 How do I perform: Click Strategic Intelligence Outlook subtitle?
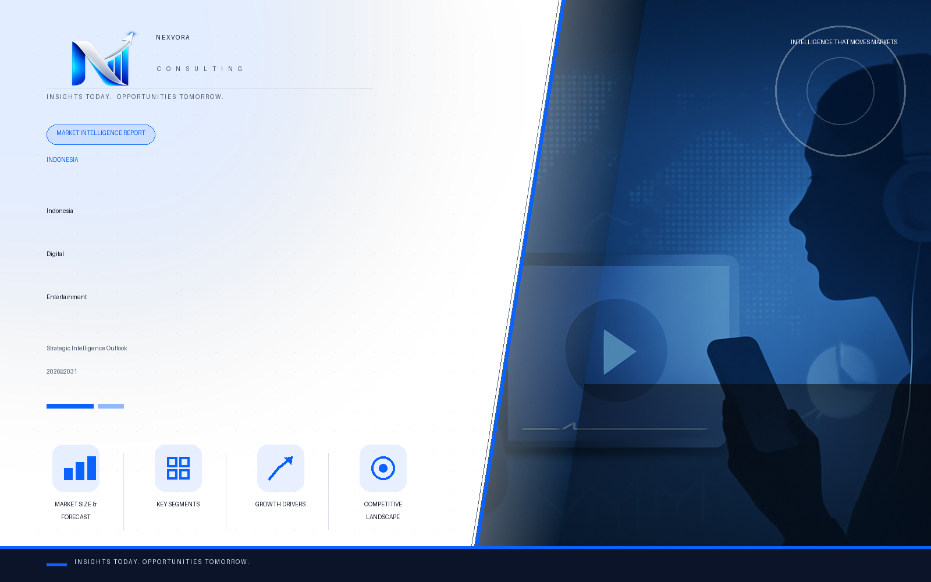[87, 348]
